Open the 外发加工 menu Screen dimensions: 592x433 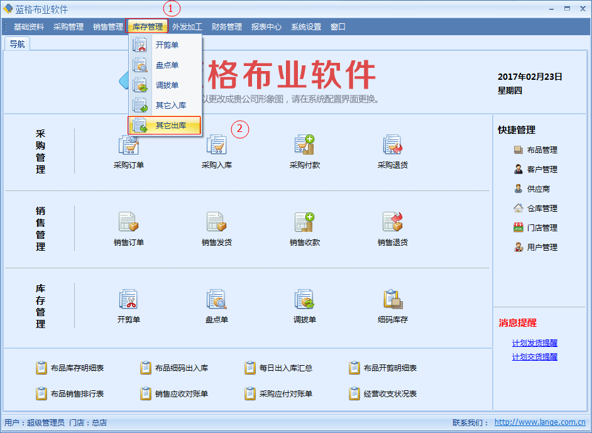(187, 27)
